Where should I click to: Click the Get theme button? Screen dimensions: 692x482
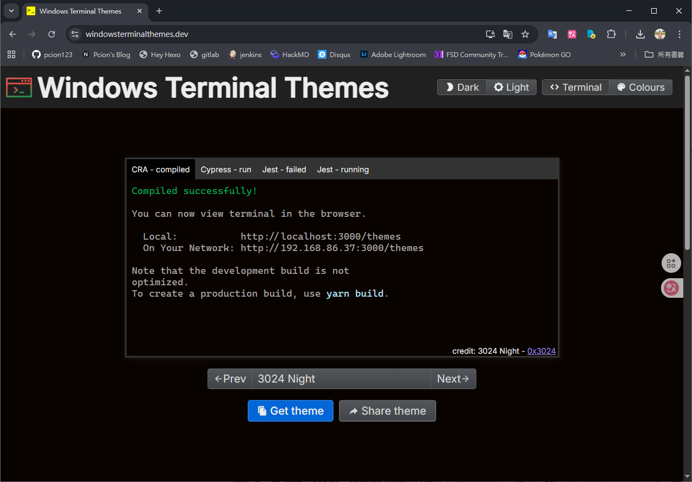[x=291, y=411]
